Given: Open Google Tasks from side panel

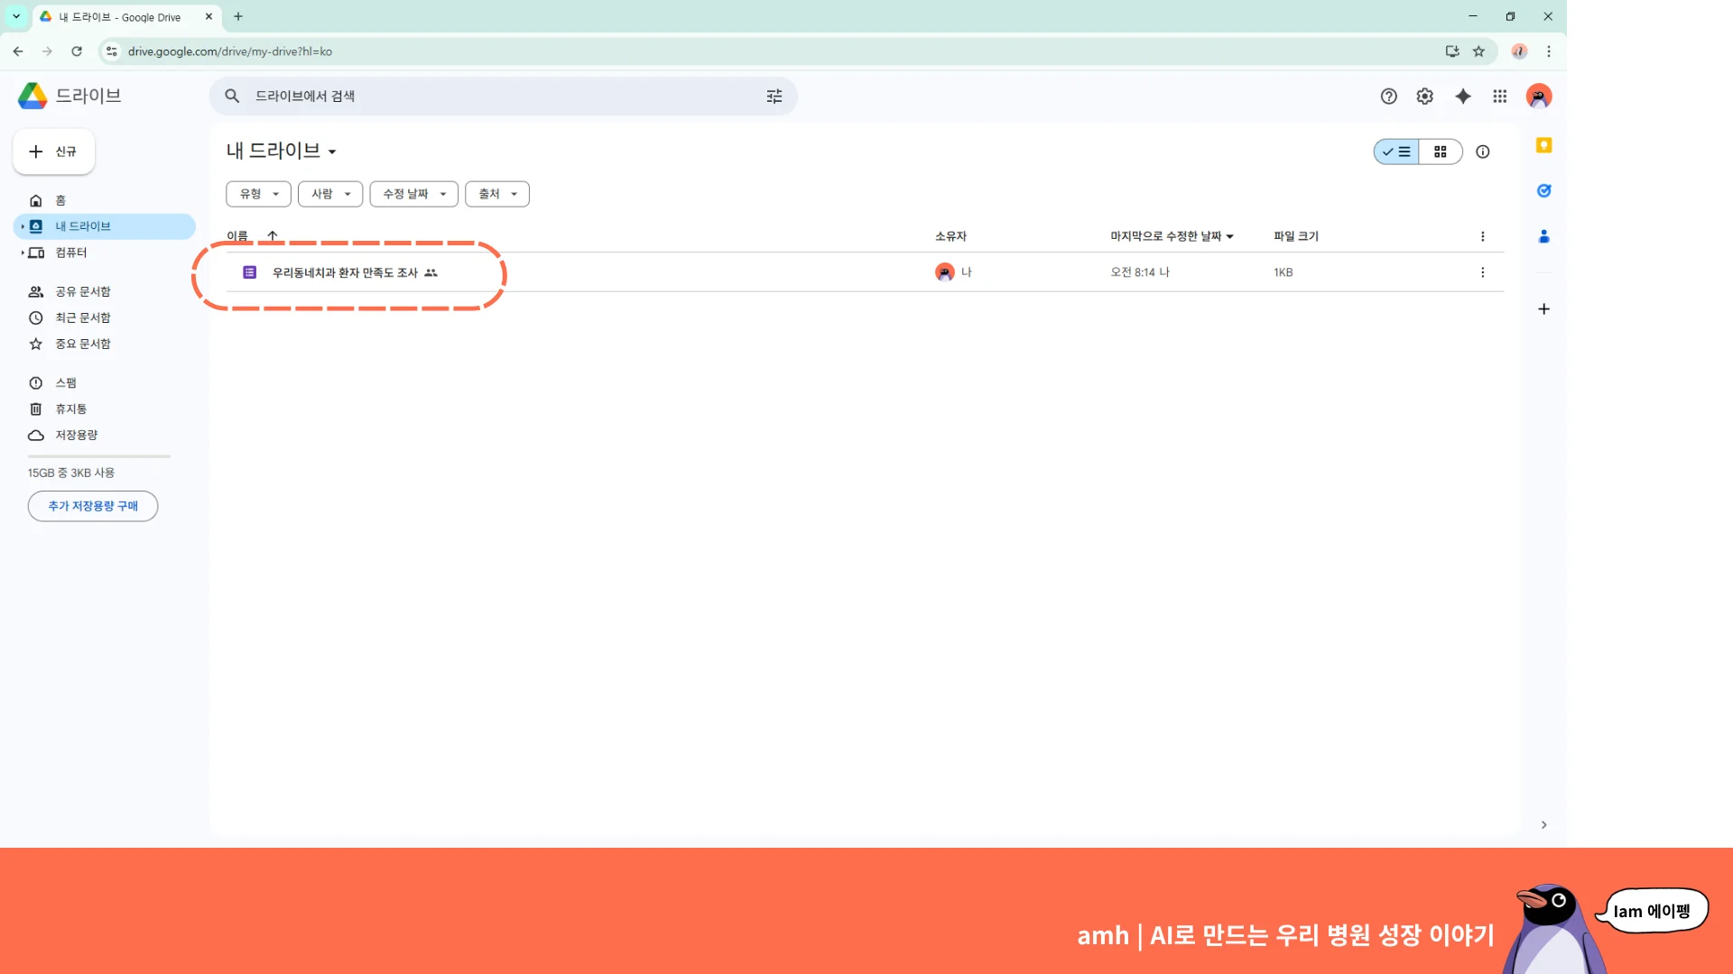Looking at the screenshot, I should [1543, 190].
